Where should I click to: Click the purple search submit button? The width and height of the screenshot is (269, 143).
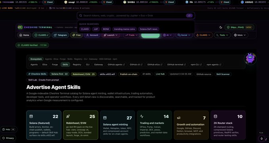(189, 15)
